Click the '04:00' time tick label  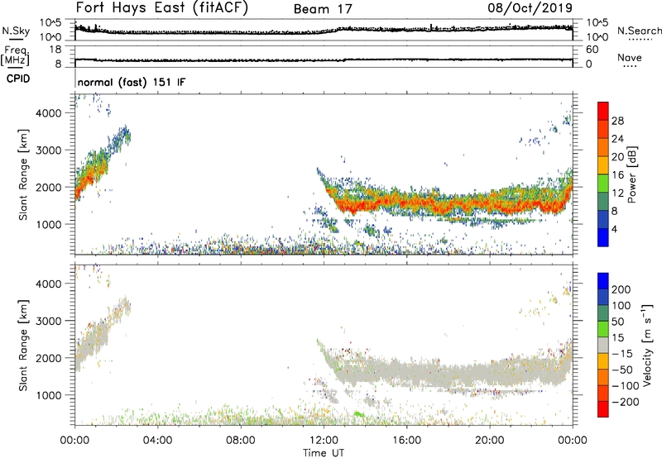(157, 441)
